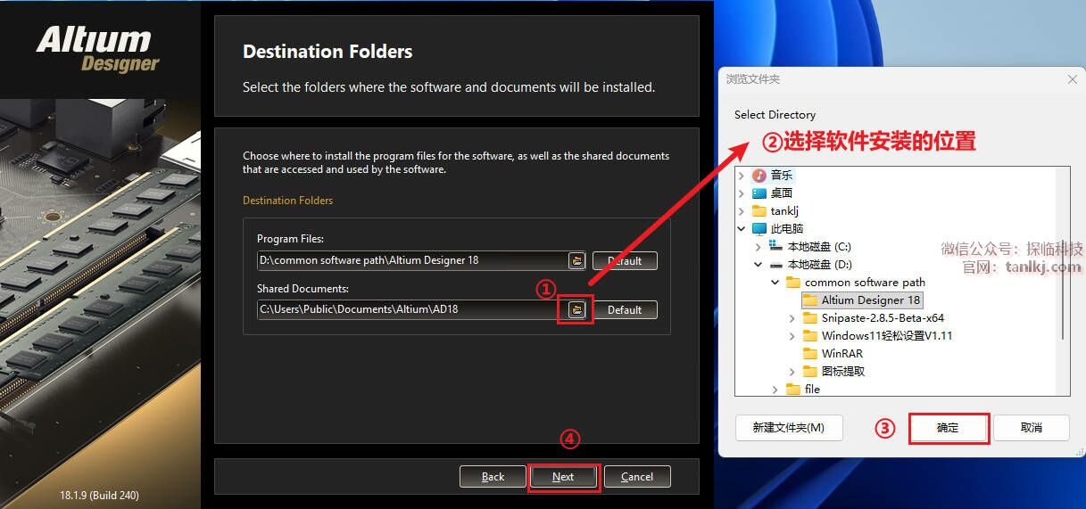Viewport: 1086px width, 509px height.
Task: Select 桌面 in the directory tree
Action: point(782,193)
